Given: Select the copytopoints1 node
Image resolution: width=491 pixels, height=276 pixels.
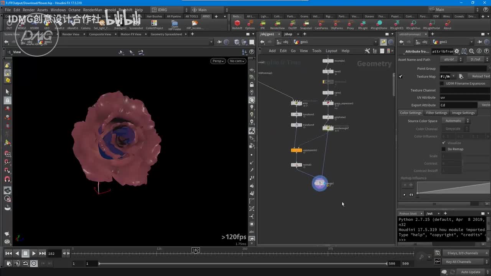Looking at the screenshot, I should pos(297,150).
